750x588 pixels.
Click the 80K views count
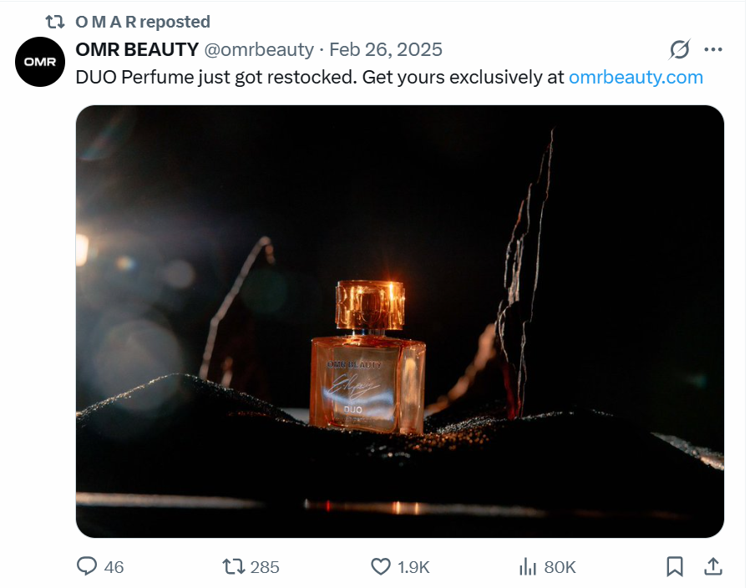coord(560,567)
